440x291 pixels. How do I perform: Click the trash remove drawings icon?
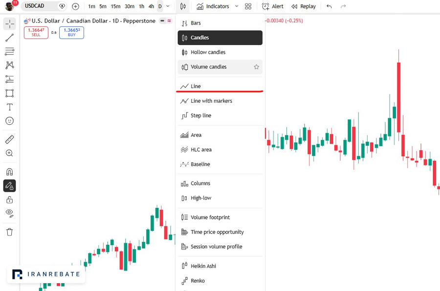point(10,232)
